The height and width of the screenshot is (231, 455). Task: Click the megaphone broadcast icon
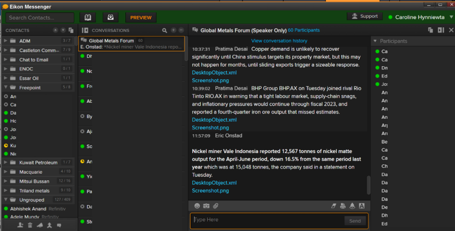tap(40, 225)
